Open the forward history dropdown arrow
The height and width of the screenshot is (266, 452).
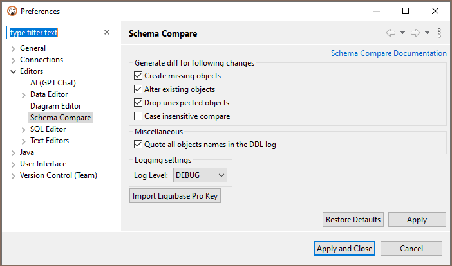point(427,33)
